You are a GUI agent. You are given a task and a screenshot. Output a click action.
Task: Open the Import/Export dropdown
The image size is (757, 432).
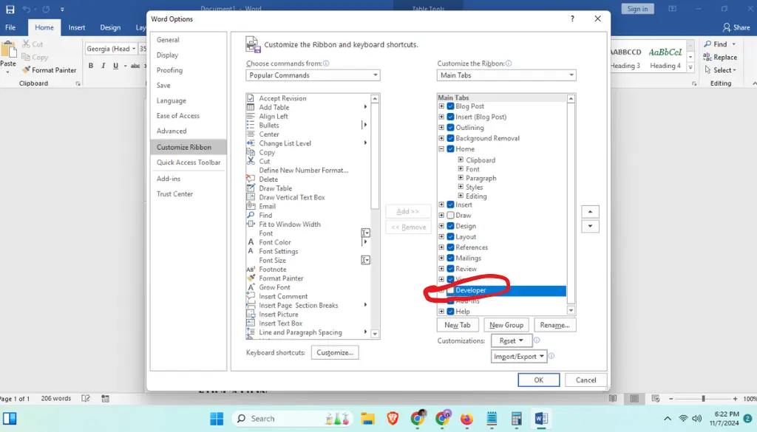coord(518,356)
